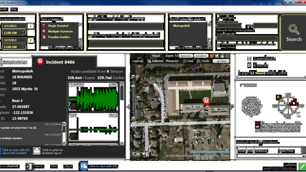Toggle the Single Gunshot type filter

[x=44, y=26]
